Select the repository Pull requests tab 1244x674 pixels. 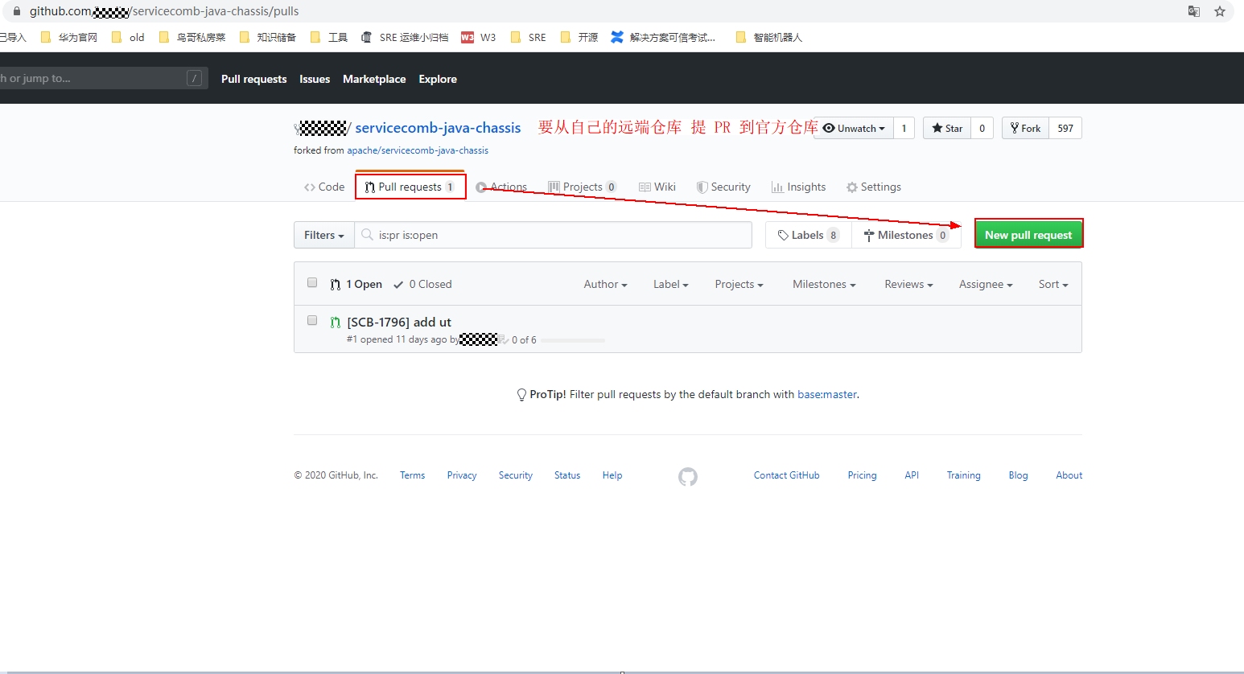410,187
